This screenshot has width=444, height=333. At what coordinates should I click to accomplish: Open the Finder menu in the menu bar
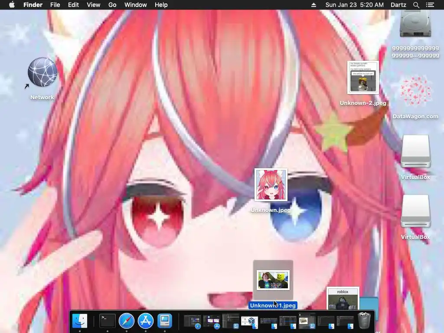tap(33, 5)
